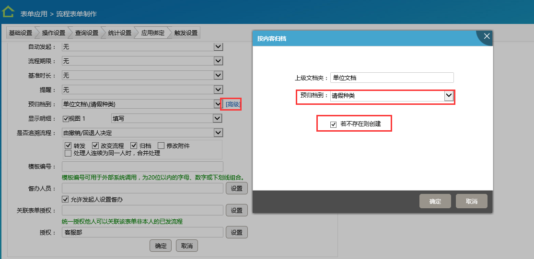Expand the 流程期限 dropdown

pyautogui.click(x=218, y=61)
